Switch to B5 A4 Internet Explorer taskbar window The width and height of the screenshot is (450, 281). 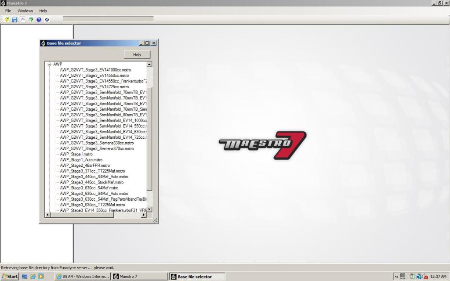click(x=83, y=277)
